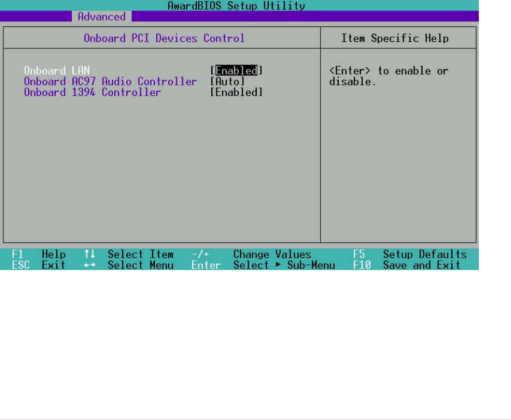Click the up/down arrows Select Item icon

click(x=90, y=254)
